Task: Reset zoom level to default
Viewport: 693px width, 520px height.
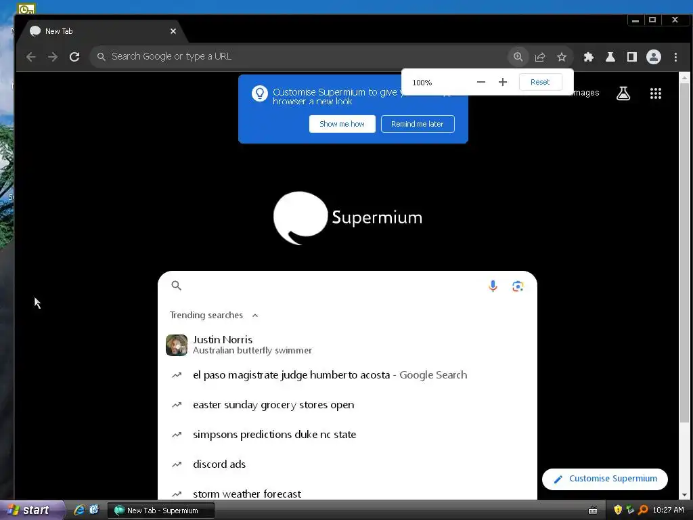Action: pos(540,82)
